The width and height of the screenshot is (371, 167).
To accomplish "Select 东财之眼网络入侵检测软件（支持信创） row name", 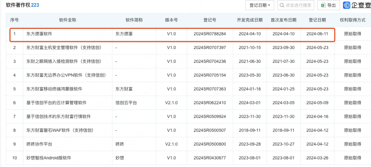I will (64, 61).
